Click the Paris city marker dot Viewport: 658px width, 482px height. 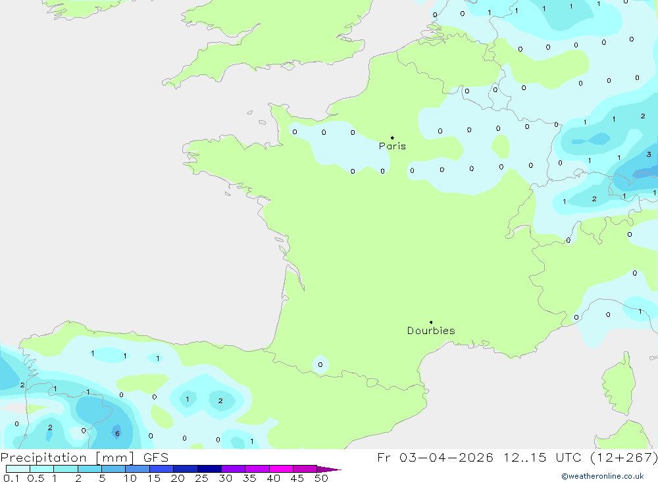(392, 138)
